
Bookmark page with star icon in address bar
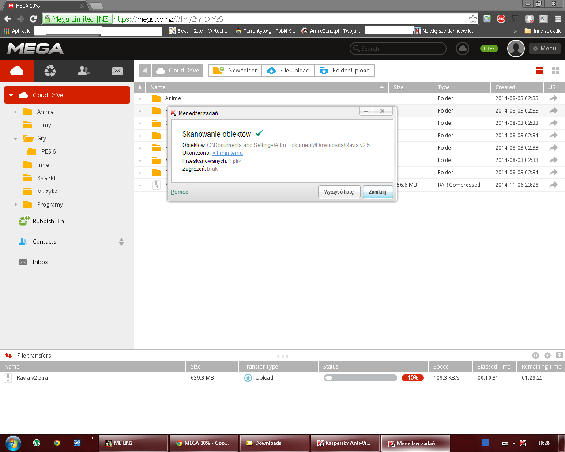[473, 19]
